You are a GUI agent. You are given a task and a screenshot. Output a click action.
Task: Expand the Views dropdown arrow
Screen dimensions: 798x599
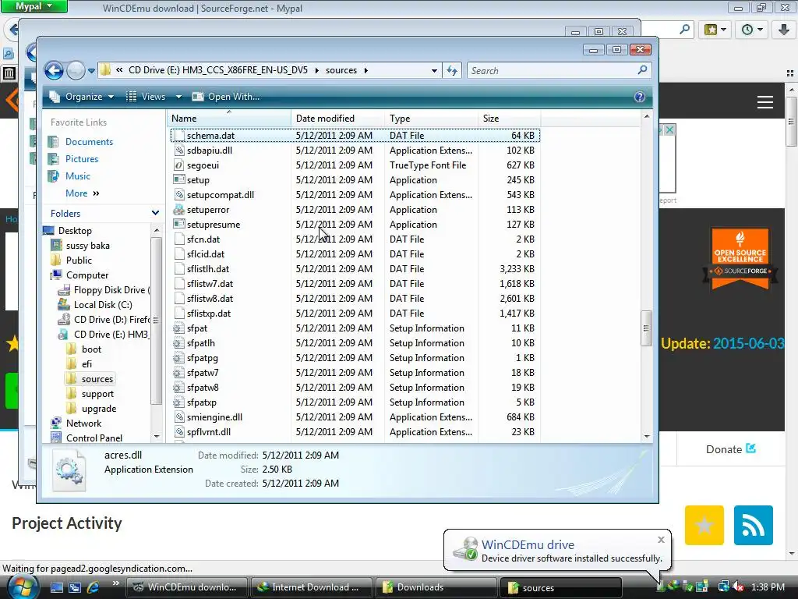pyautogui.click(x=178, y=97)
